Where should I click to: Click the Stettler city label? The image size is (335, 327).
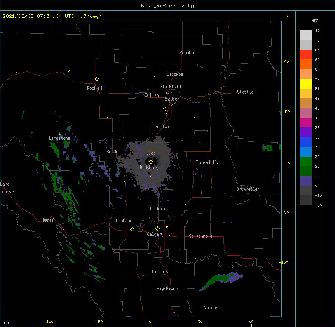246,92
